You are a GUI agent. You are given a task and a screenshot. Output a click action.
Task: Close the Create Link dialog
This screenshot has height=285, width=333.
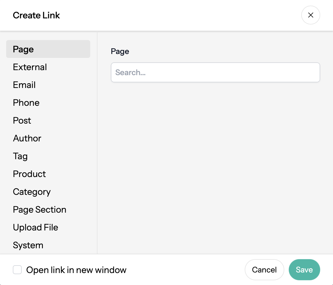[x=310, y=15]
